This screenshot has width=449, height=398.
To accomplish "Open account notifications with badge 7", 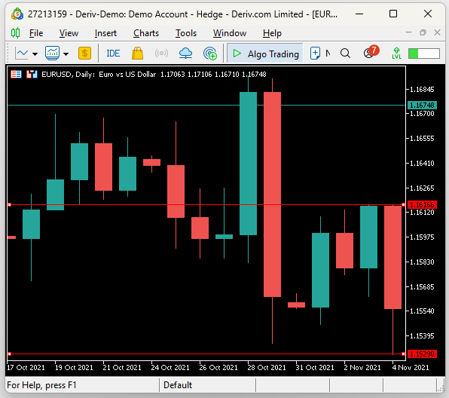I will pos(371,52).
